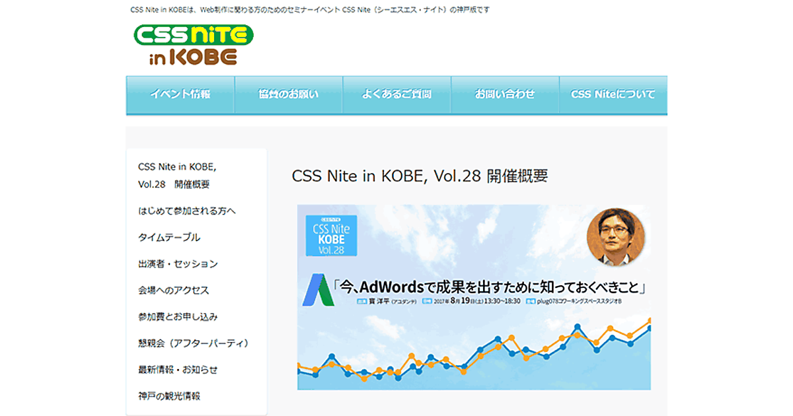Click the AdWords headline text in banner

click(489, 287)
